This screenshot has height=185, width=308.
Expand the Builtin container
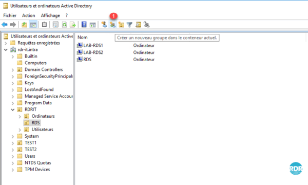[x=13, y=57]
